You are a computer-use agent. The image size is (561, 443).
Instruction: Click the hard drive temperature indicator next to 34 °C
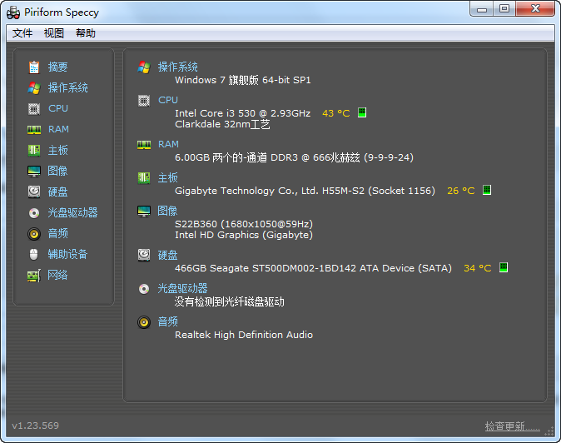[x=504, y=267]
